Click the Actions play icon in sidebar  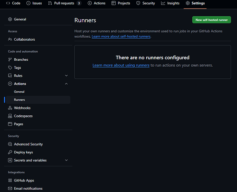(10, 84)
